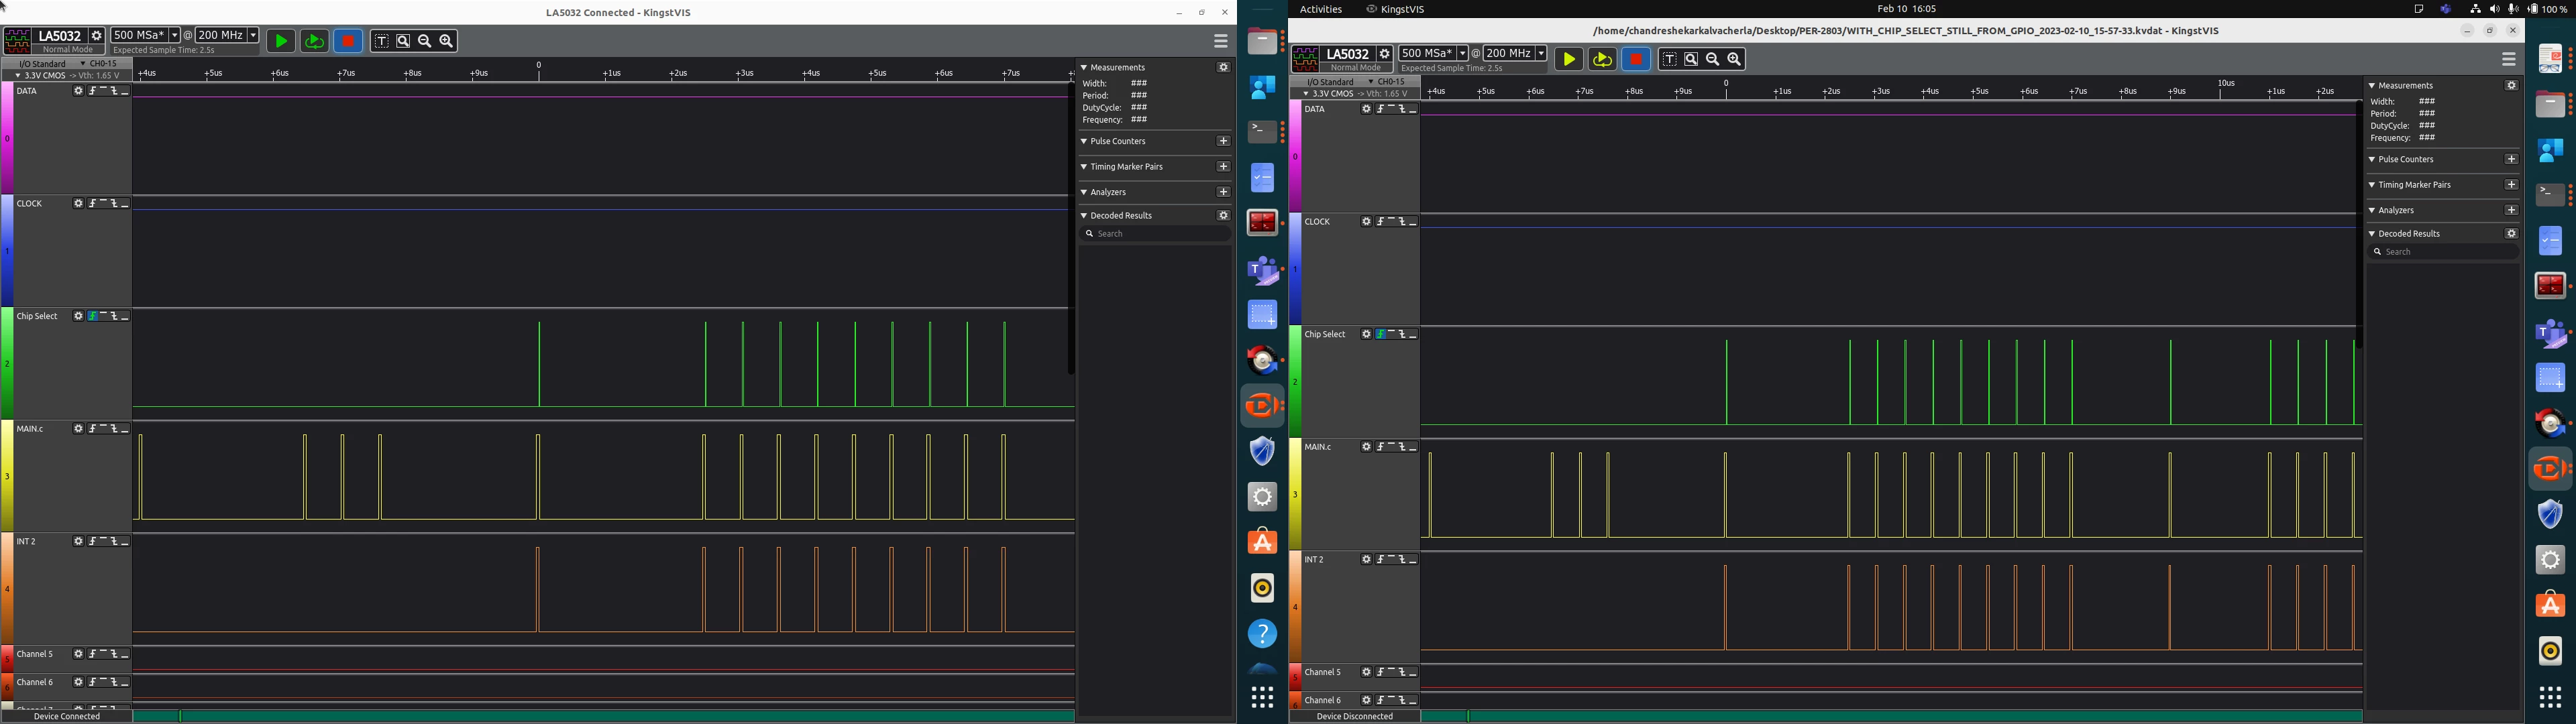
Task: Open DATA channel settings gear, right window
Action: pos(1366,109)
